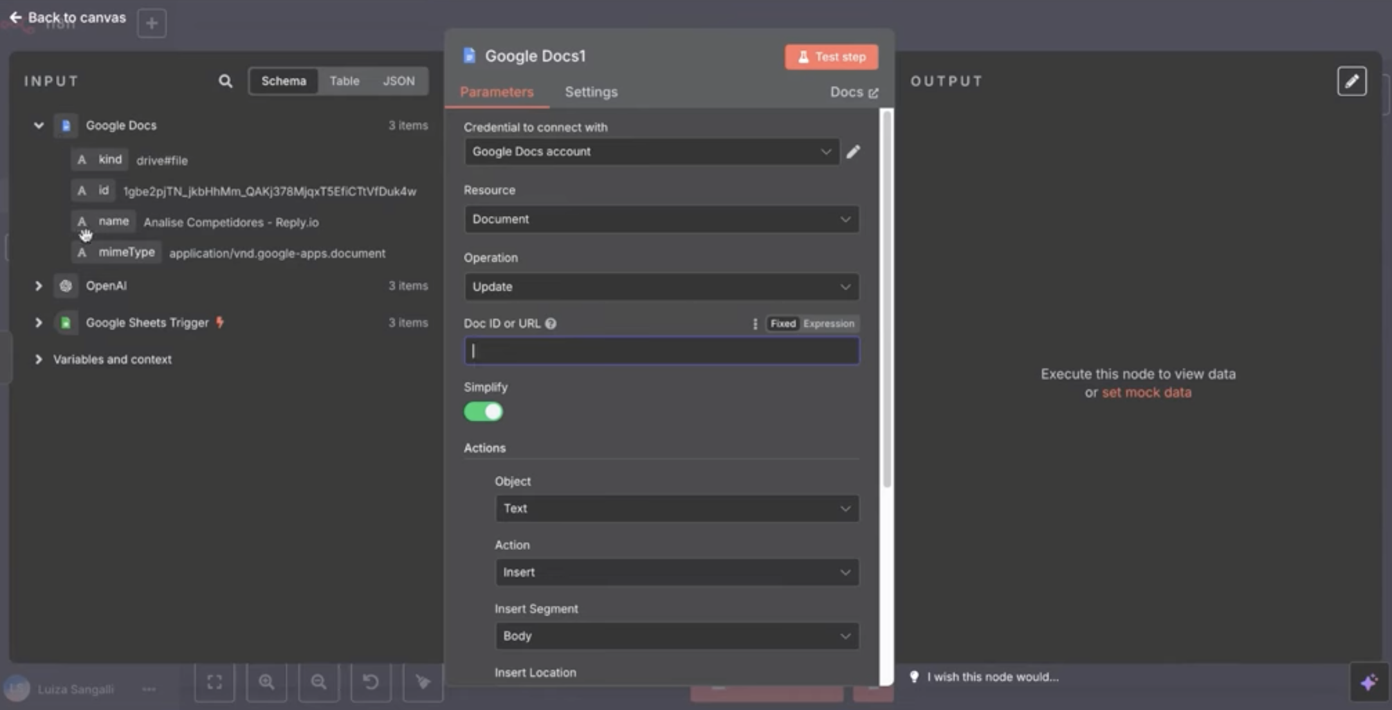
Task: Open the set mock data link
Action: point(1147,392)
